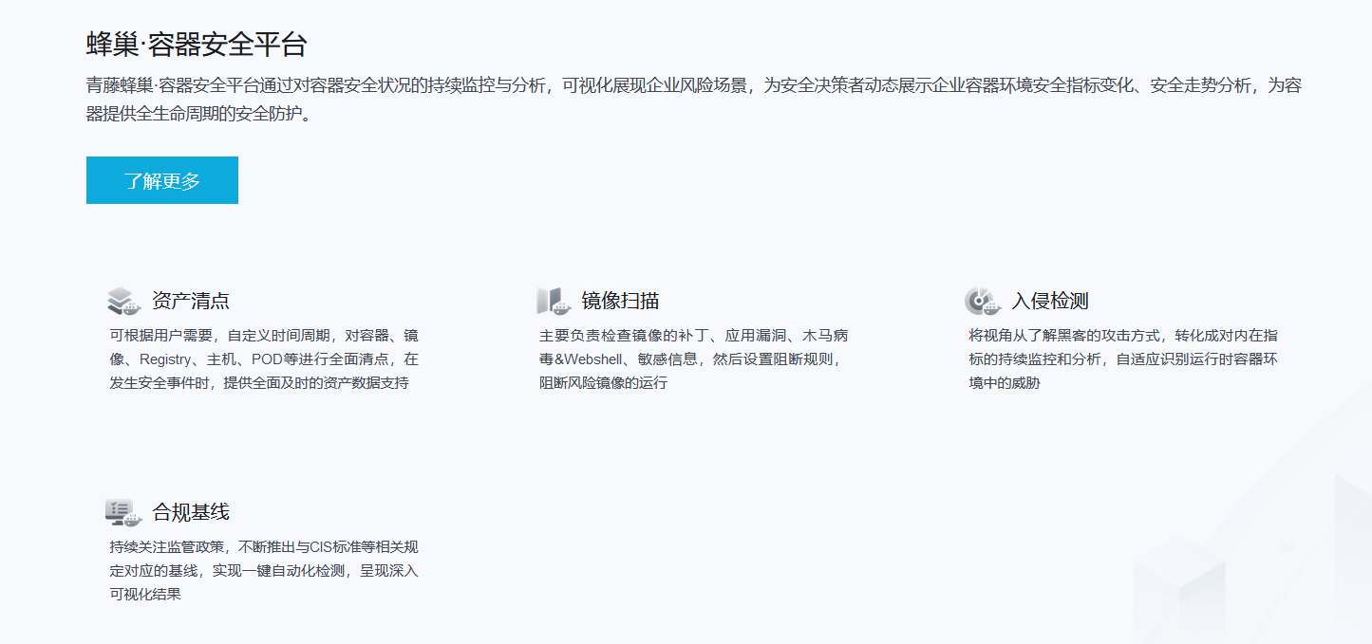Click the 蜂巢·容器安全平台 page title
The height and width of the screenshot is (644, 1372).
197,44
